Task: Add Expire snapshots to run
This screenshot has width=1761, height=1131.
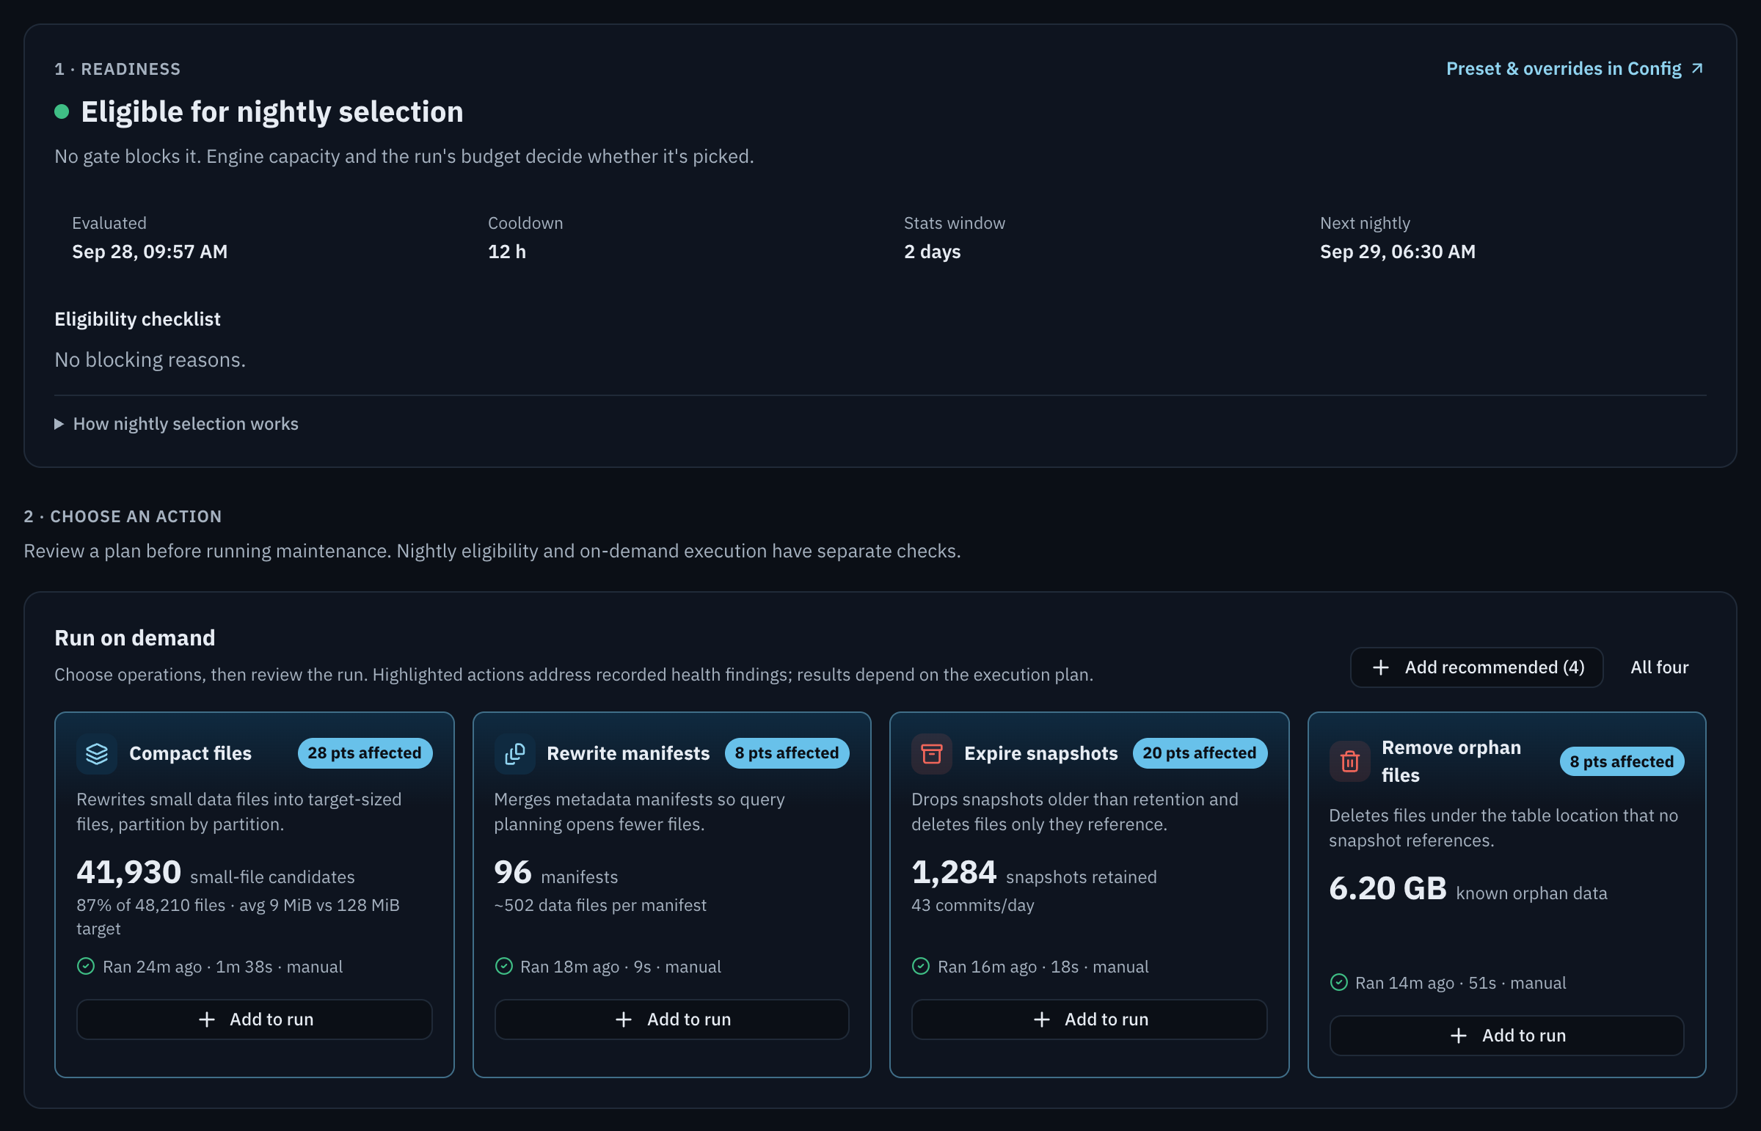Action: coord(1089,1020)
